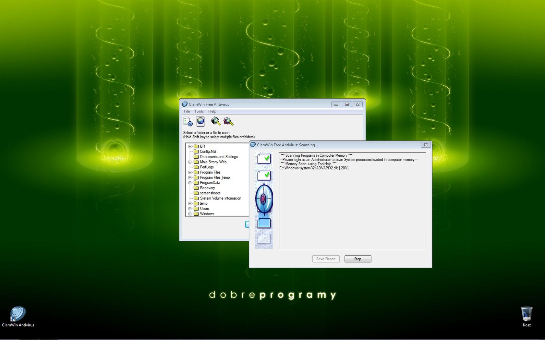The height and width of the screenshot is (340, 545).
Task: Click scan animation target graphic
Action: 264,199
